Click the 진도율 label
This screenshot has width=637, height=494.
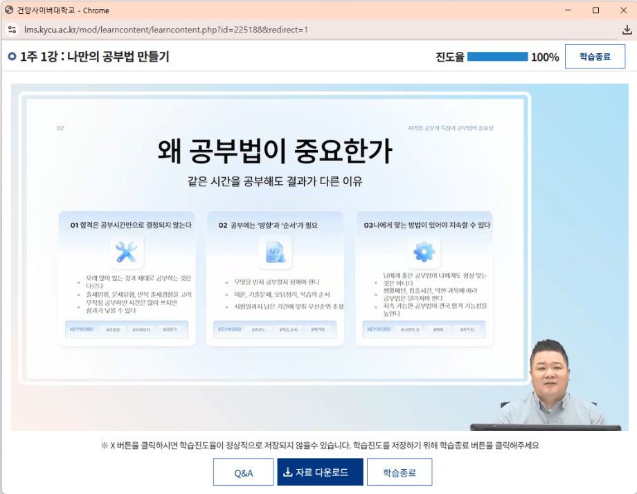450,57
